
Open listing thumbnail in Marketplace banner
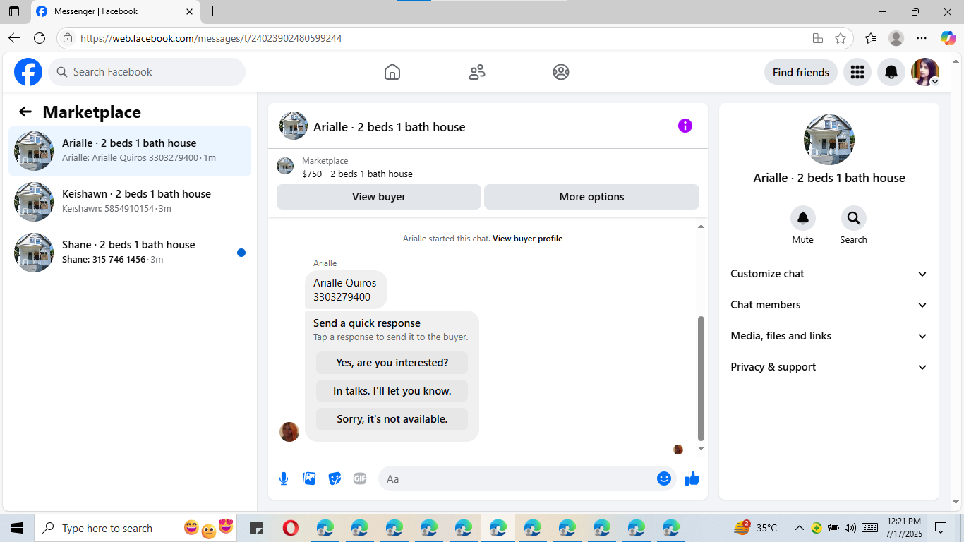pos(285,167)
